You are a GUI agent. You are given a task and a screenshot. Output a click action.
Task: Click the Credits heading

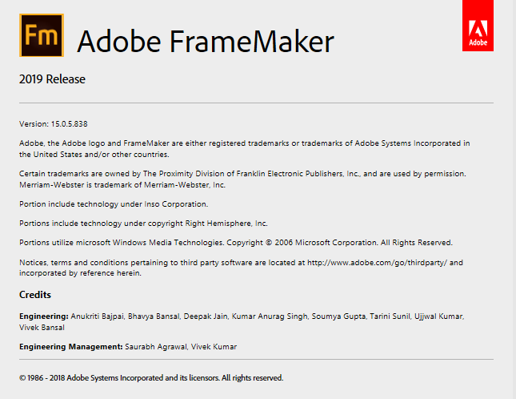(35, 295)
